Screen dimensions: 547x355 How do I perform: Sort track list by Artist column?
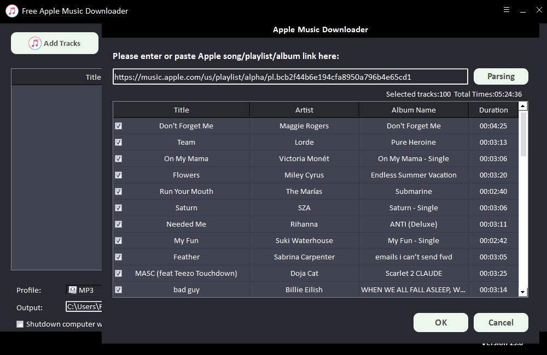pos(304,110)
